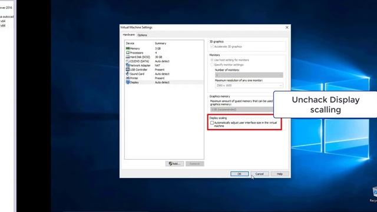Switch to the Options tab
This screenshot has height=212, width=377.
(142, 35)
